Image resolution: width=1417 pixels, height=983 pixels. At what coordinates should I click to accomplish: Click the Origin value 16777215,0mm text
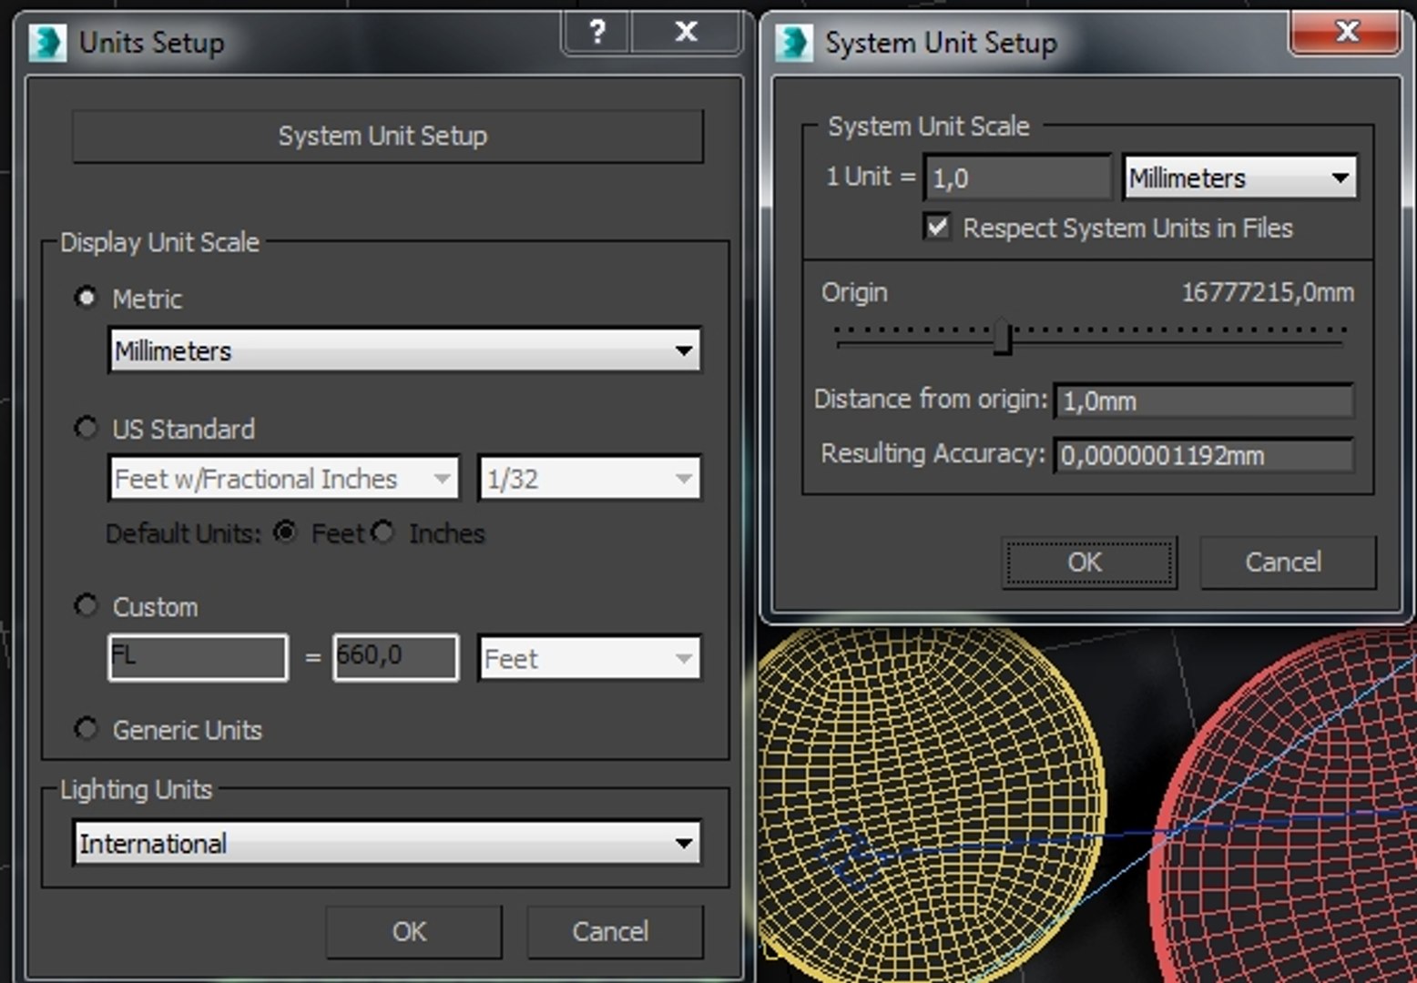tap(1268, 292)
